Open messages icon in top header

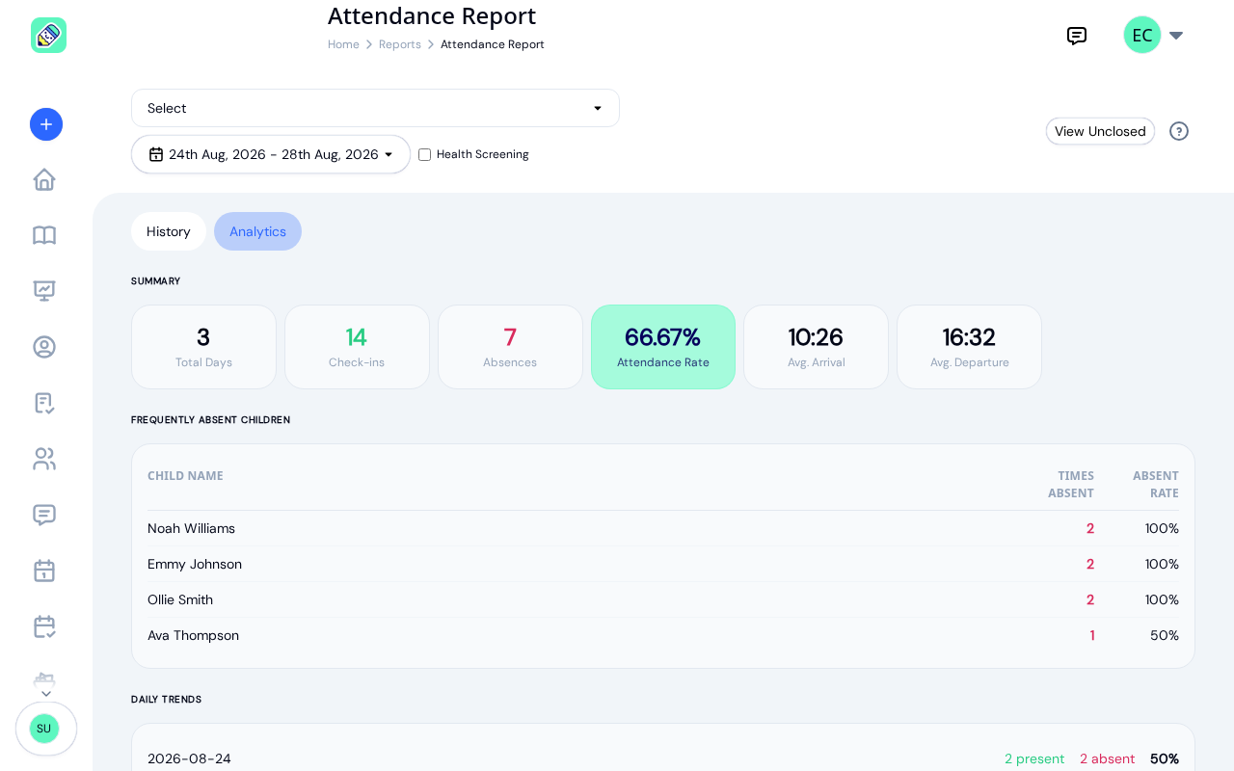tap(1077, 36)
